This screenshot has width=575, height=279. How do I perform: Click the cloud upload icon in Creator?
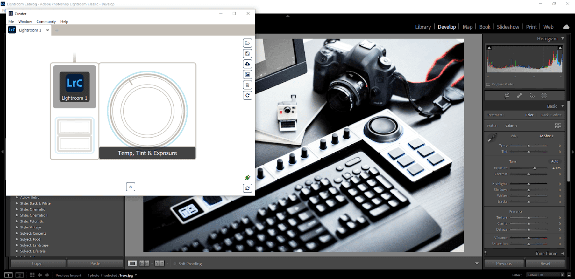[x=247, y=64]
